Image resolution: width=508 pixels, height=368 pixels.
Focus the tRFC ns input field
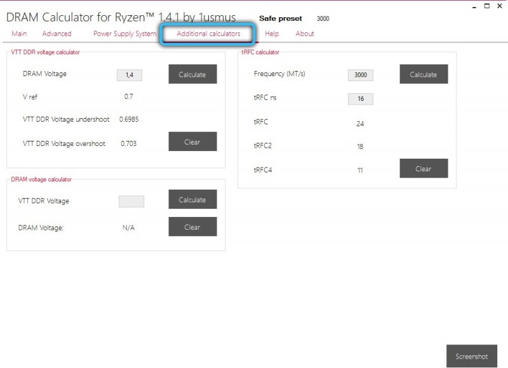click(x=360, y=99)
